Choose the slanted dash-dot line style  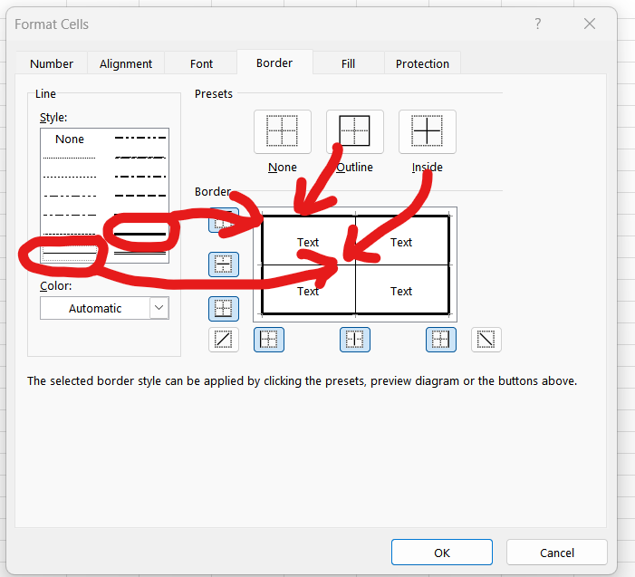tap(140, 158)
